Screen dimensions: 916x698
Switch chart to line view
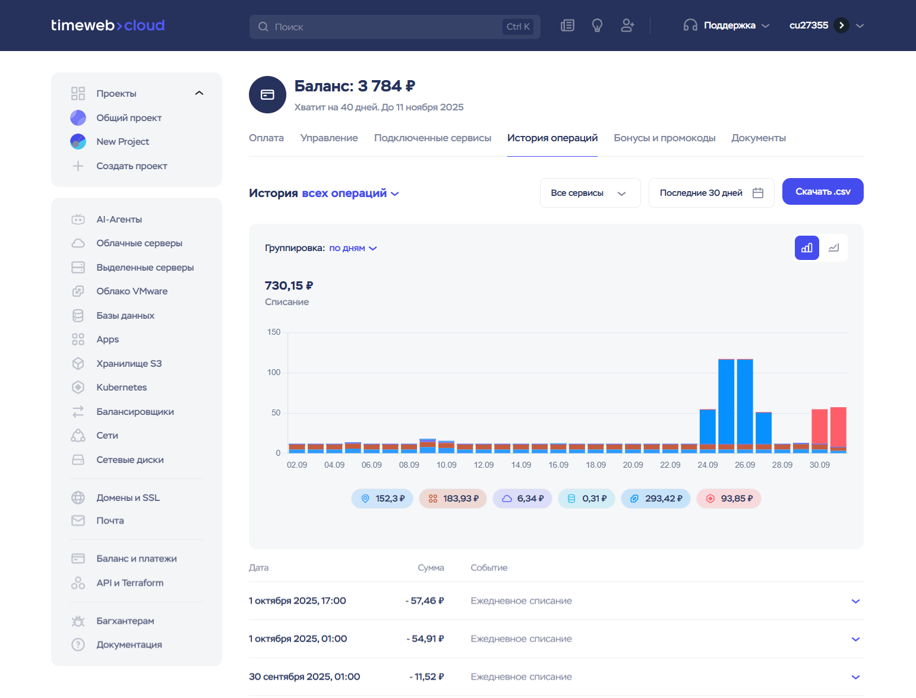pyautogui.click(x=834, y=248)
